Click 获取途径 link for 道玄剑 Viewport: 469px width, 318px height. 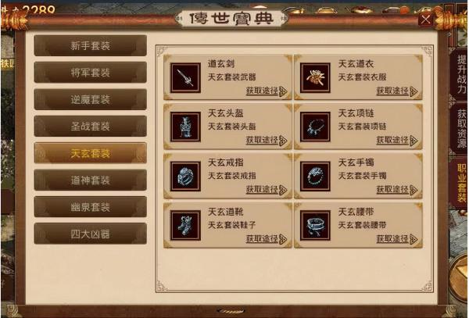[x=267, y=91]
